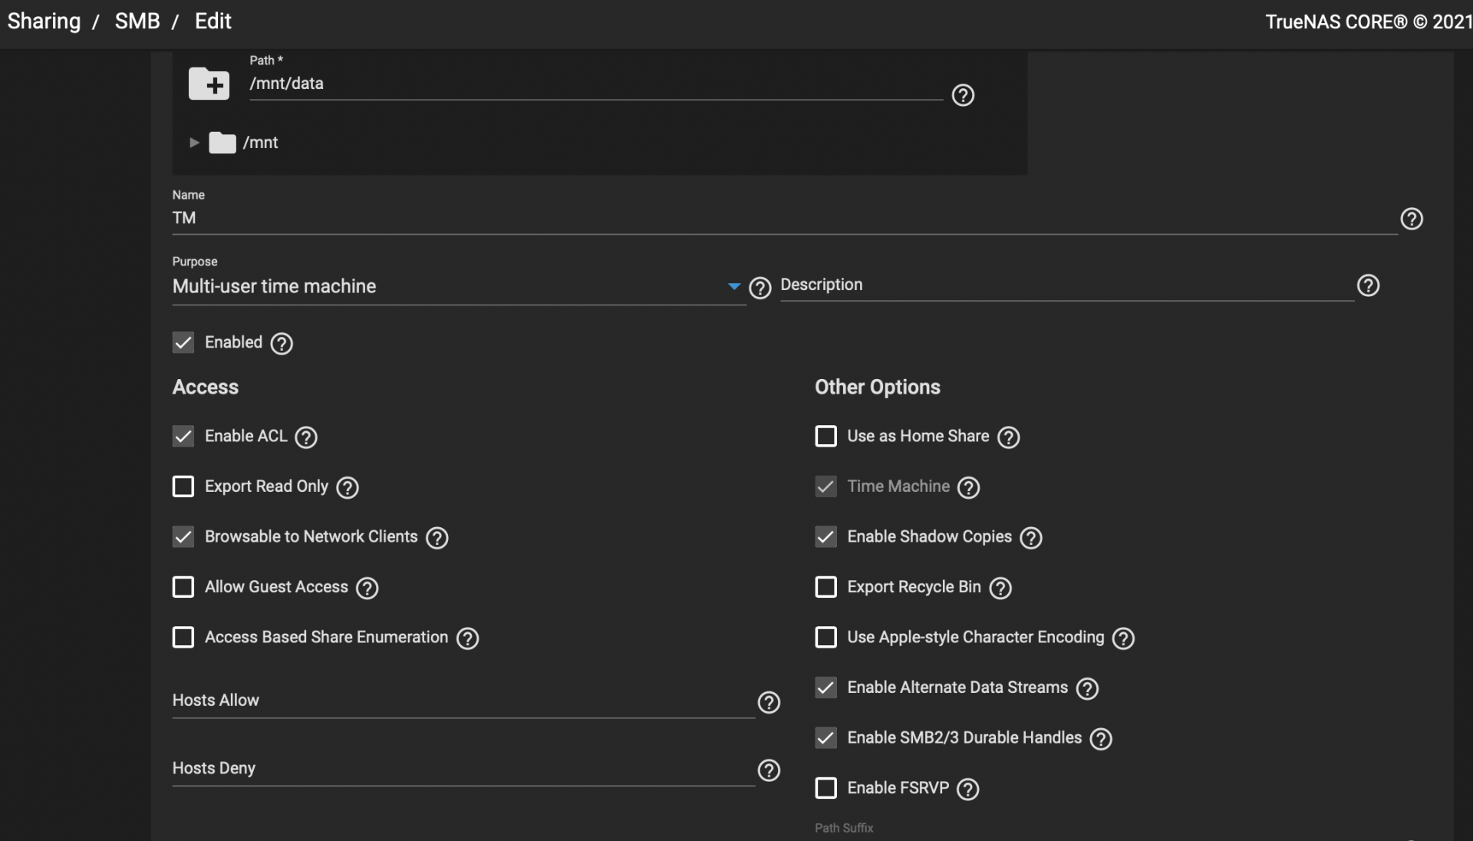Click help icon beside Enable ACL

(306, 437)
